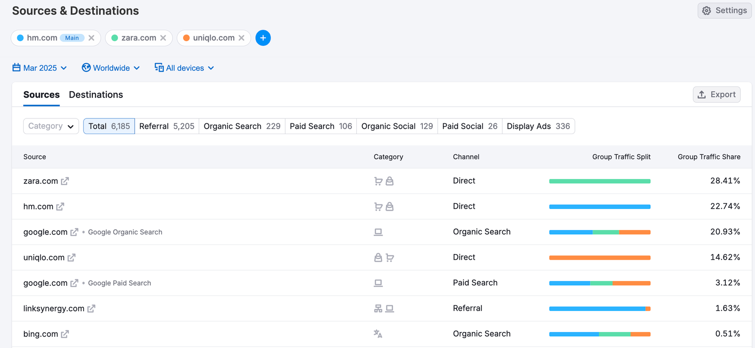This screenshot has width=755, height=348.
Task: Open zara.com external link icon
Action: [x=65, y=181]
